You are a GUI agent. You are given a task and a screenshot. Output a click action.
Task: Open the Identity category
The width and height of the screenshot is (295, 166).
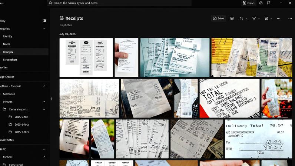7,36
